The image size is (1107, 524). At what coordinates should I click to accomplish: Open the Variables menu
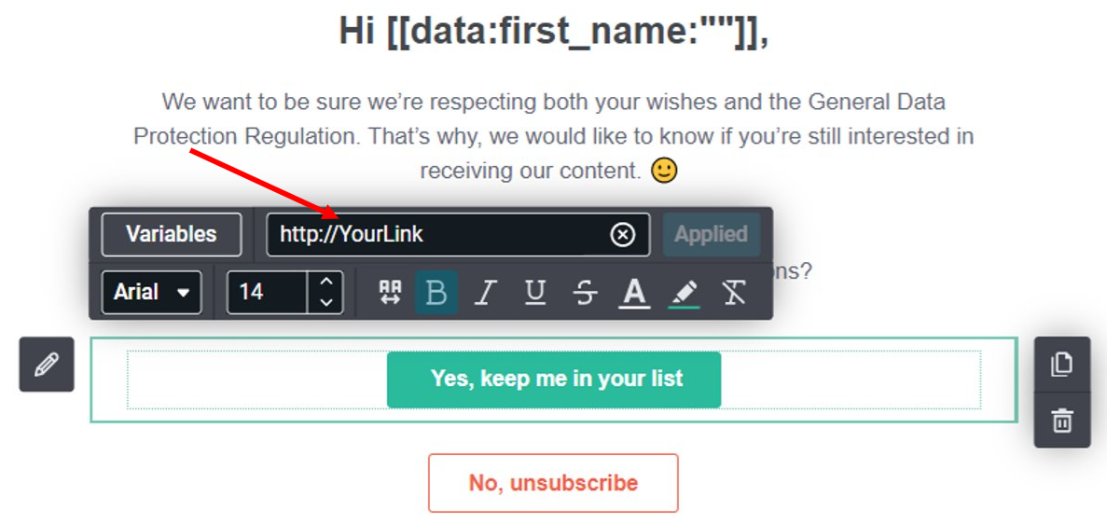pos(172,234)
